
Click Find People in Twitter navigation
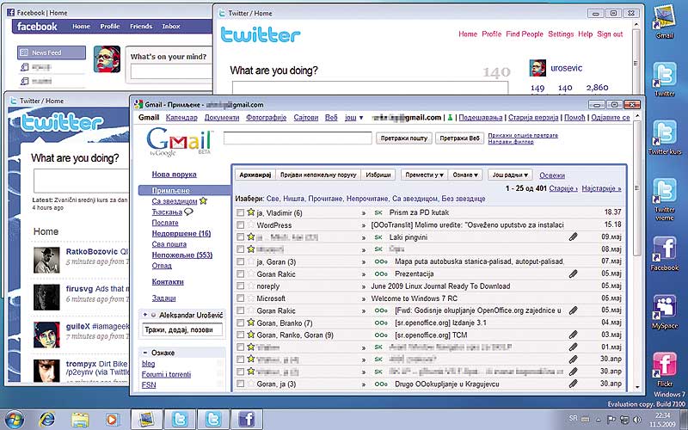click(525, 34)
